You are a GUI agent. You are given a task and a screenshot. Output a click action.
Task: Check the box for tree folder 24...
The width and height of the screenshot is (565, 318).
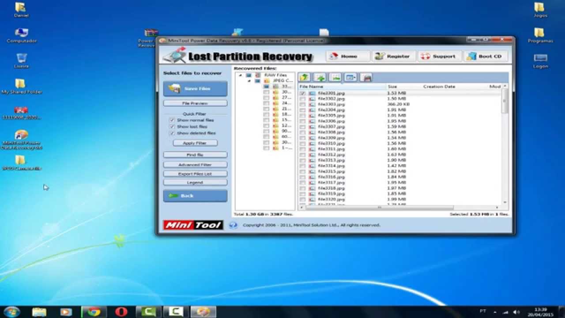click(x=266, y=103)
